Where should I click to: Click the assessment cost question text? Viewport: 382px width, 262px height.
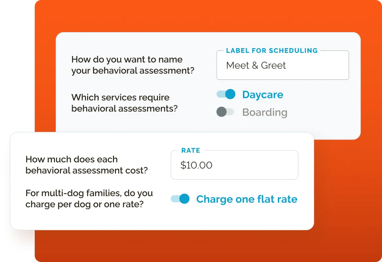[x=86, y=165]
